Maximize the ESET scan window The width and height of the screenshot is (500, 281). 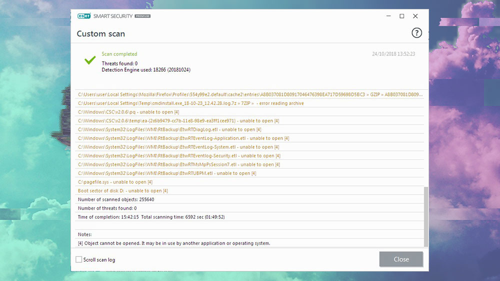pyautogui.click(x=401, y=16)
